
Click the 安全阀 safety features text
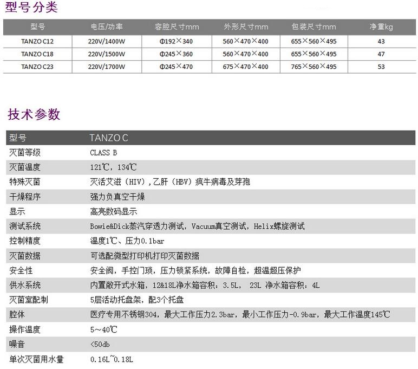(x=195, y=270)
